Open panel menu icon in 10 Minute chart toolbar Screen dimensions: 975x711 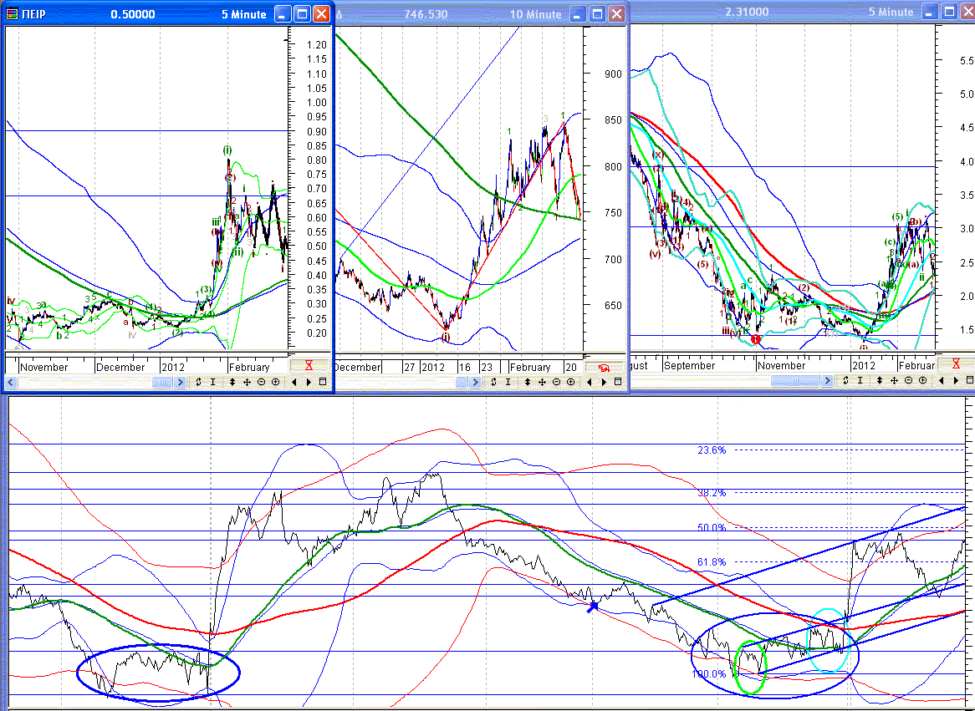coord(618,382)
